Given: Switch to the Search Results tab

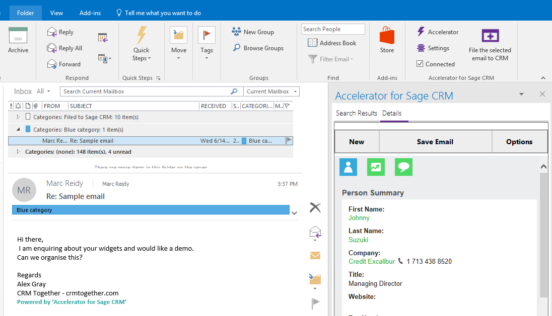Looking at the screenshot, I should [356, 113].
